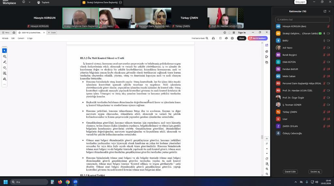Click the zoom in magnifier icon

[x=267, y=169]
